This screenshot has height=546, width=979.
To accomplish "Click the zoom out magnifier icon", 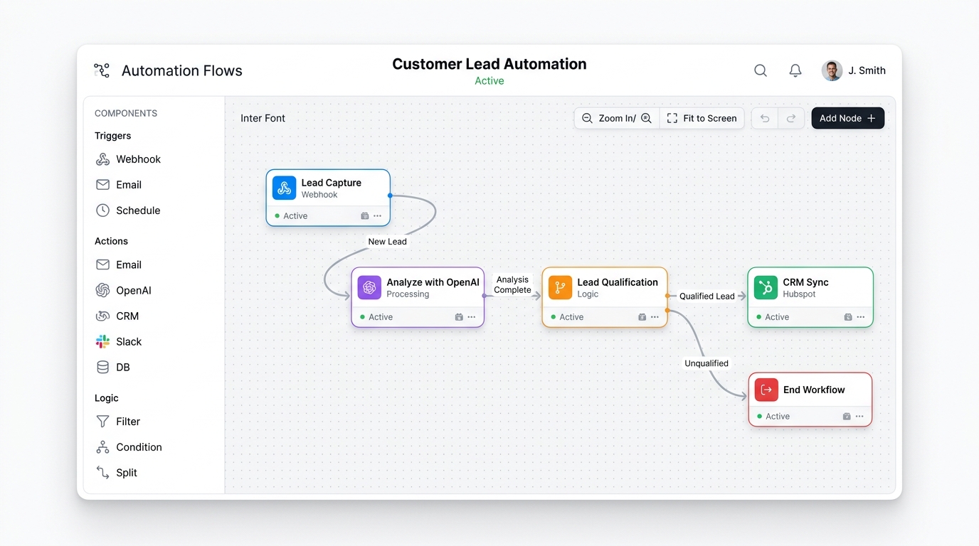I will pos(587,118).
